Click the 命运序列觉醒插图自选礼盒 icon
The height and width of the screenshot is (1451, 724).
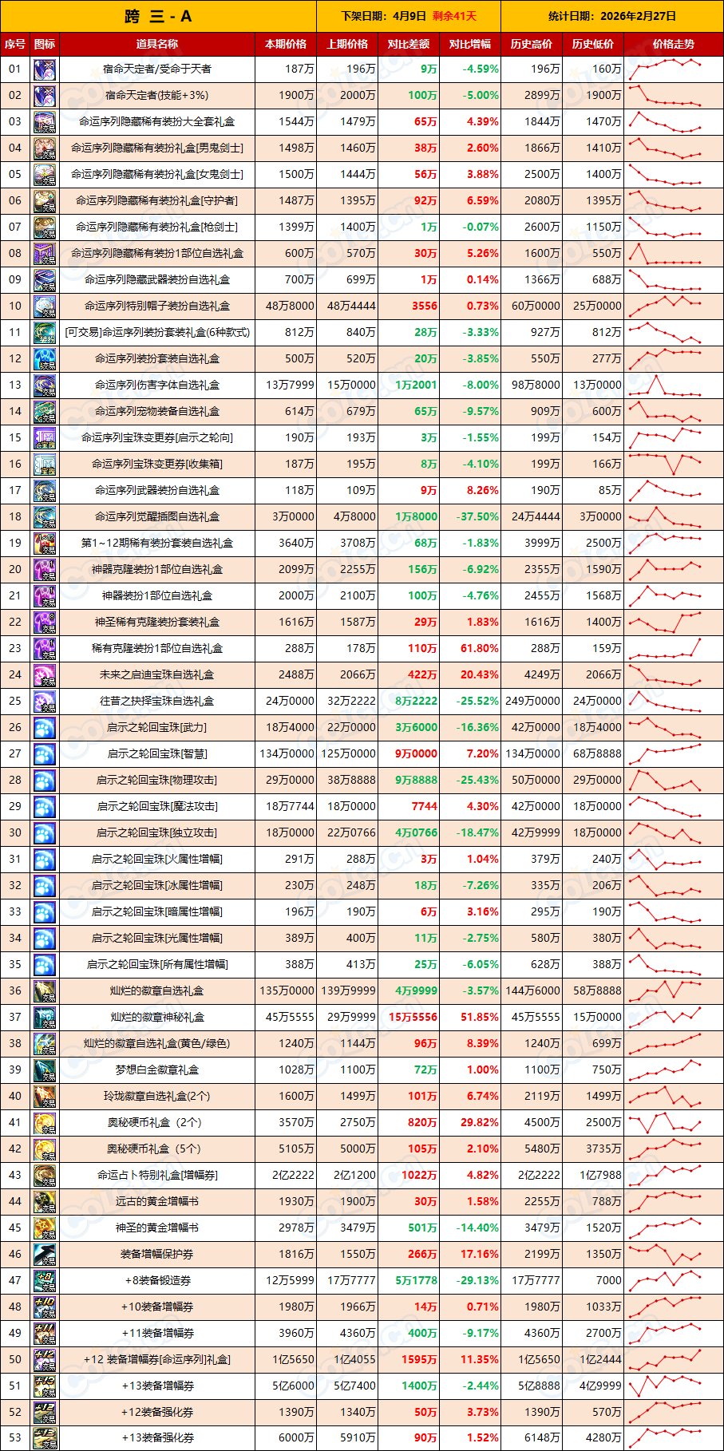coord(45,517)
